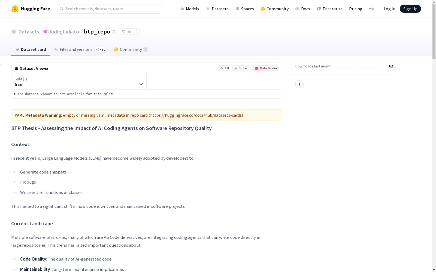Screen dimensions: 436x272
Task: Click the Hugging Face brand name text
Action: pyautogui.click(x=35, y=9)
